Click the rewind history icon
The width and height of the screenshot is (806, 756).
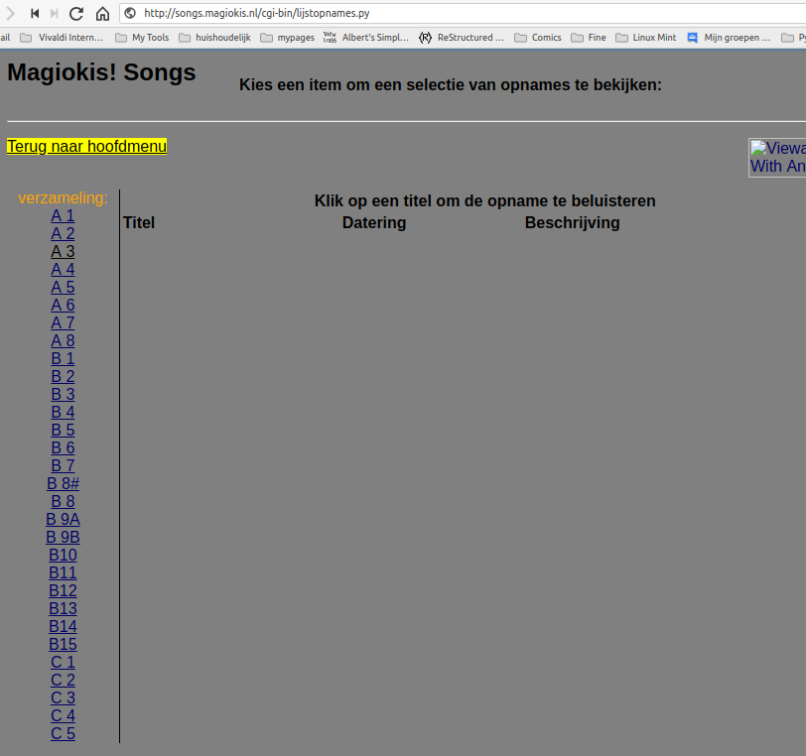point(35,14)
